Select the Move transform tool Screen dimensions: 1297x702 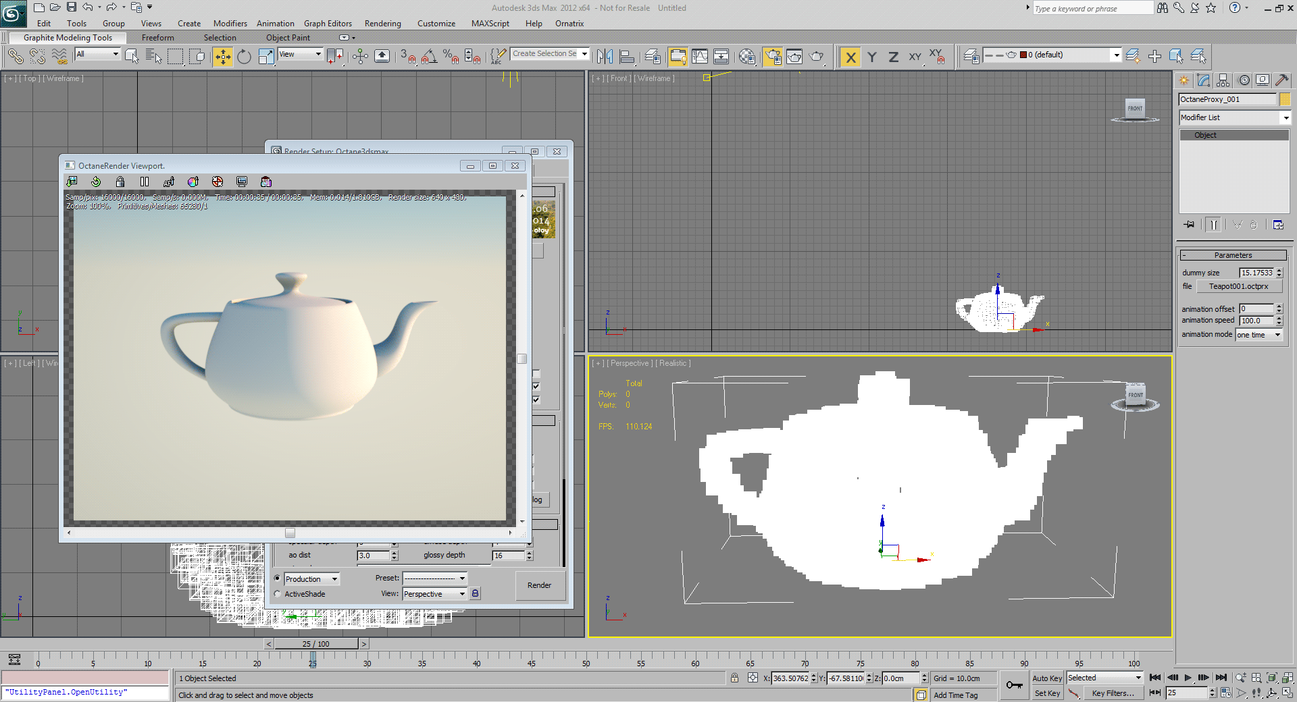coord(222,57)
